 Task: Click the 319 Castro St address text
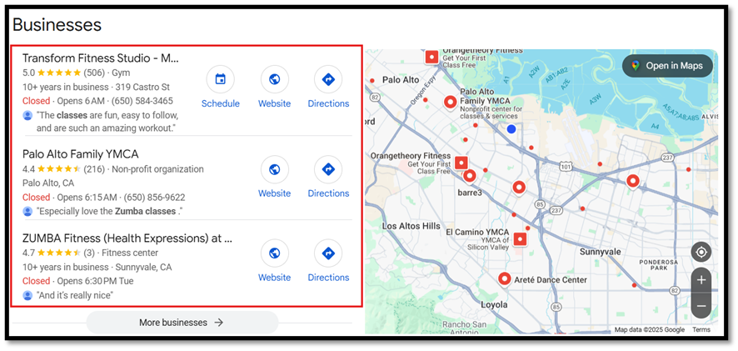pyautogui.click(x=143, y=88)
